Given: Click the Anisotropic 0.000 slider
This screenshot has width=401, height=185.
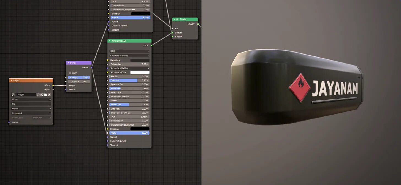Looking at the screenshot, I should (129, 92).
